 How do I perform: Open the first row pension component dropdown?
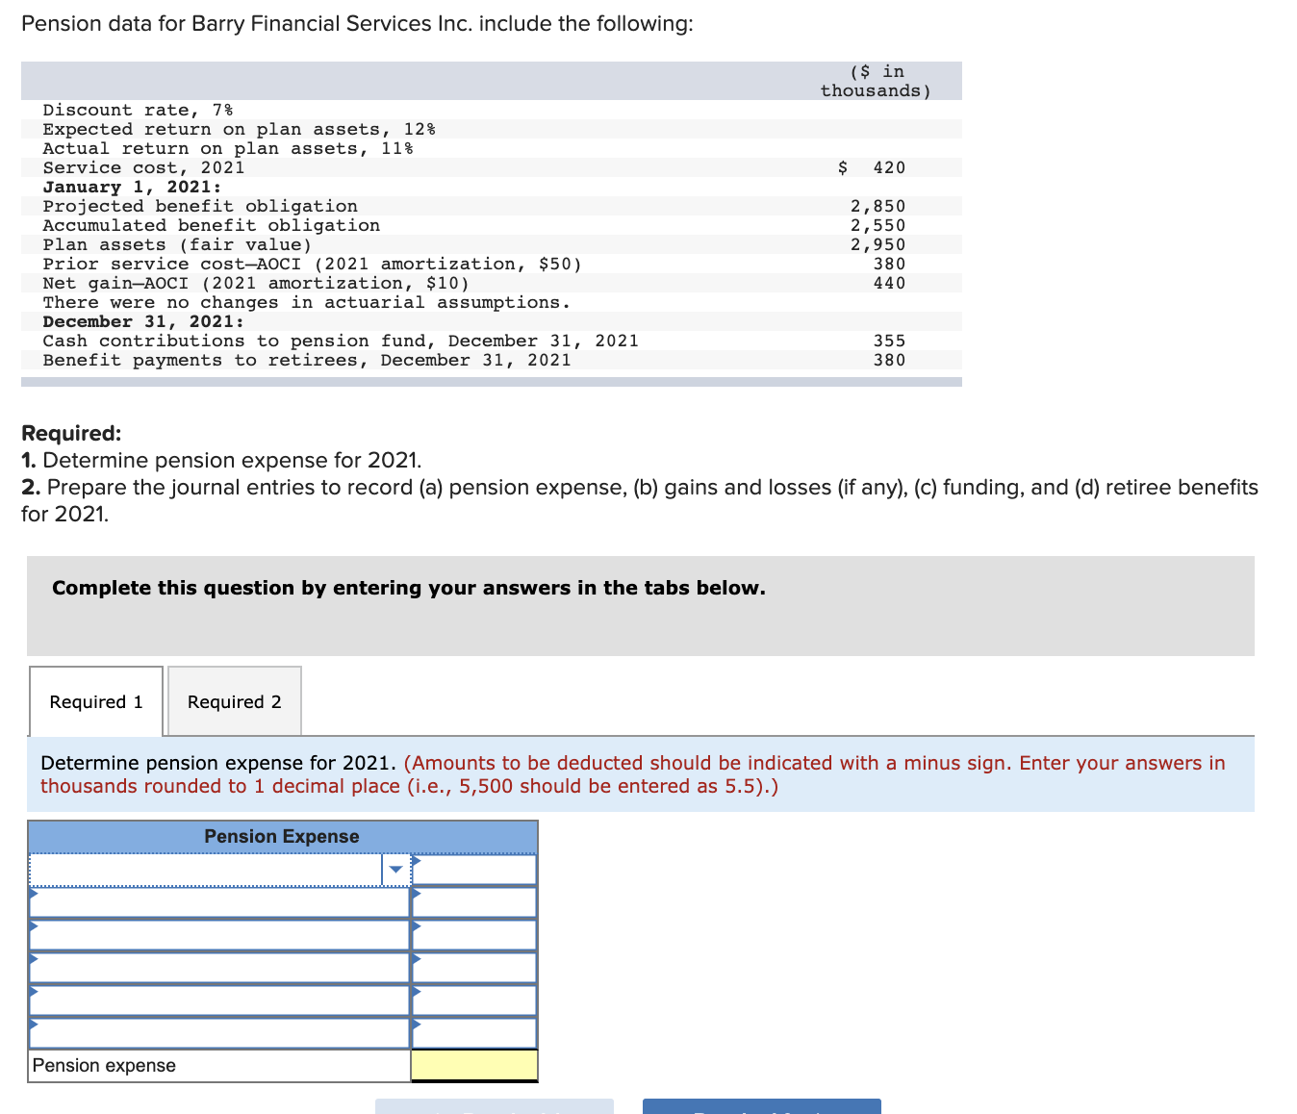395,870
